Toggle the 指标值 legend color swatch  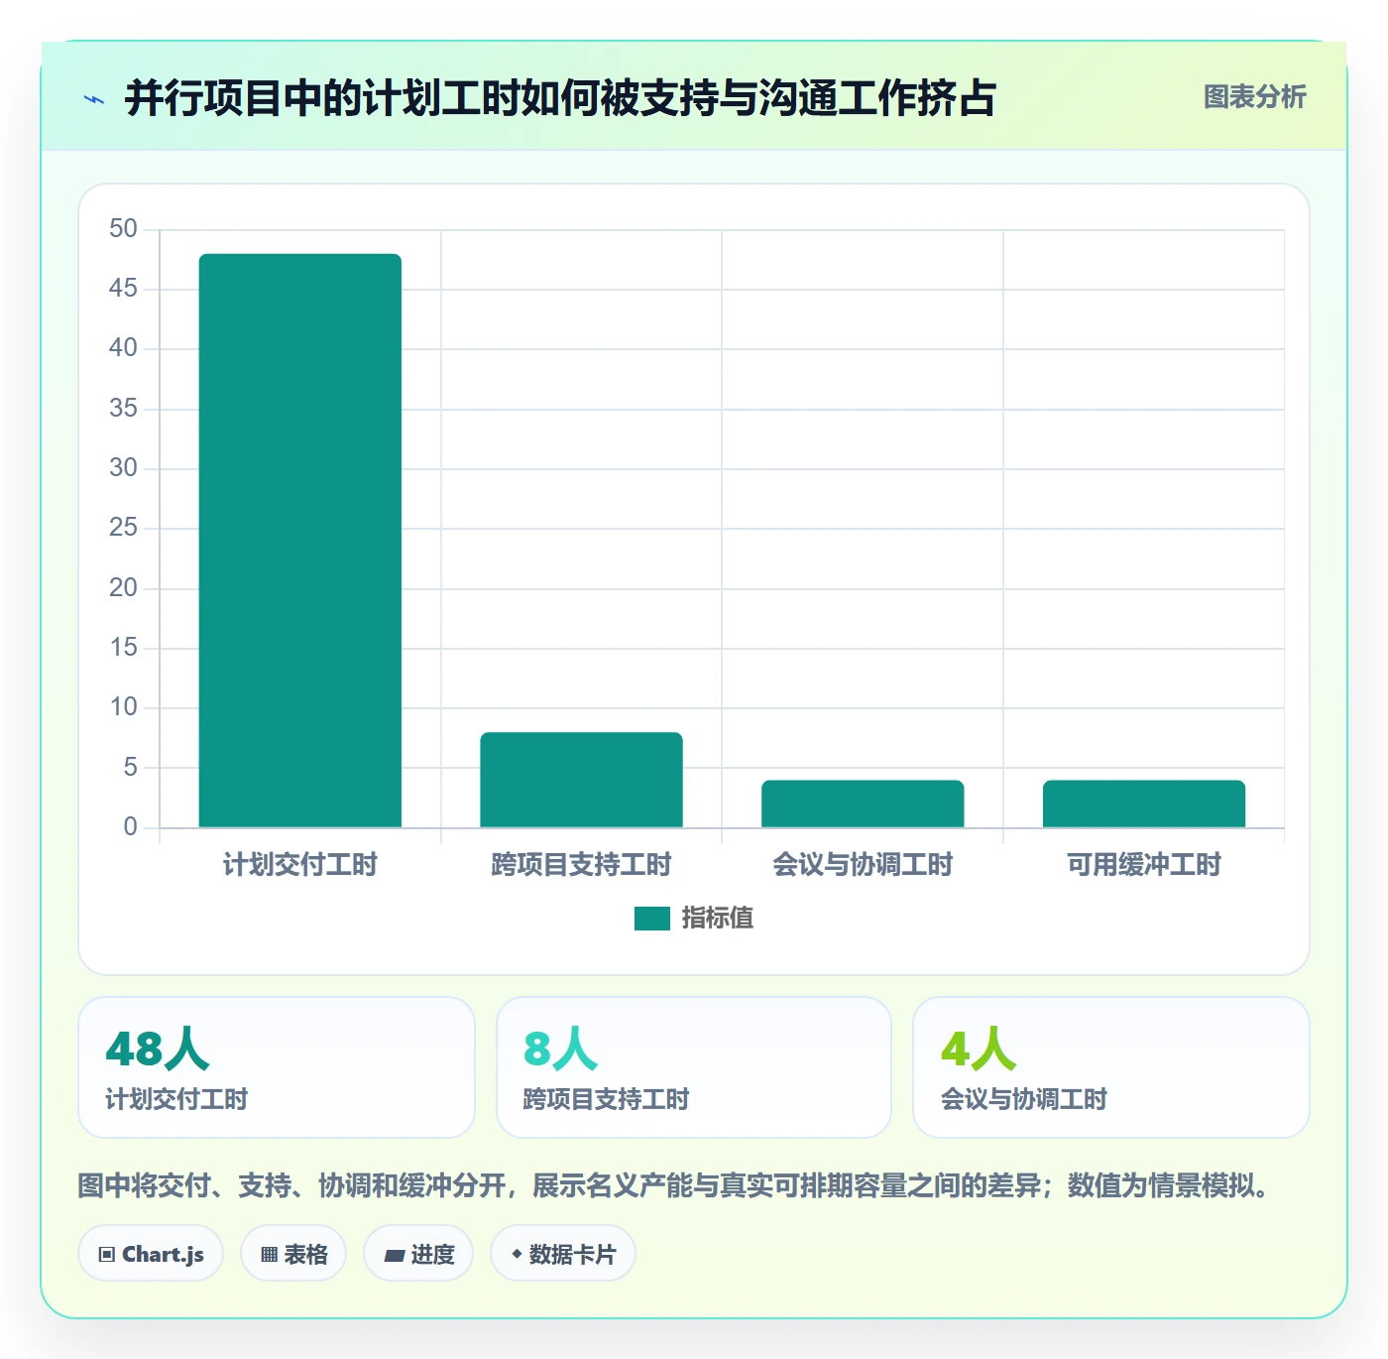click(x=652, y=919)
